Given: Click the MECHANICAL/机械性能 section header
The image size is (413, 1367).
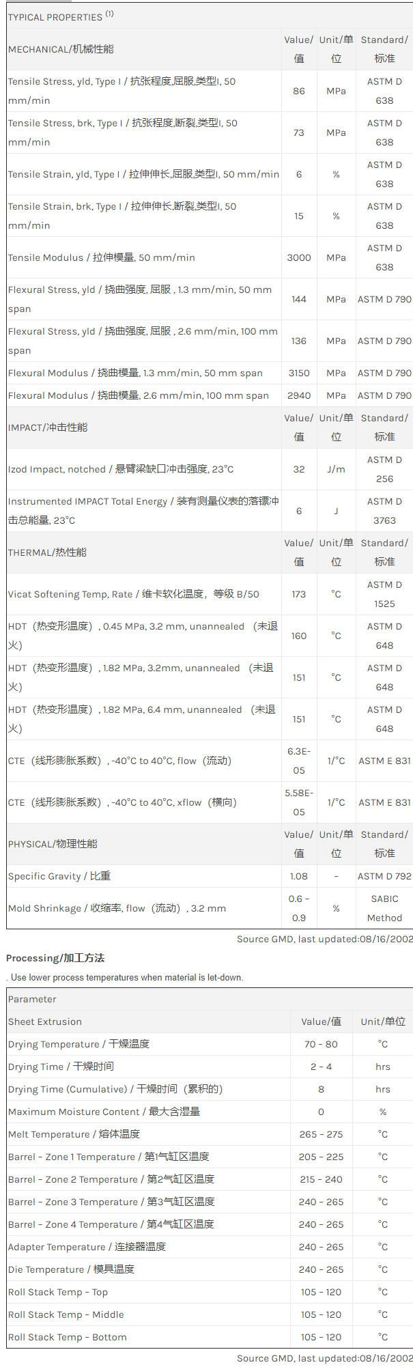Looking at the screenshot, I should point(61,49).
